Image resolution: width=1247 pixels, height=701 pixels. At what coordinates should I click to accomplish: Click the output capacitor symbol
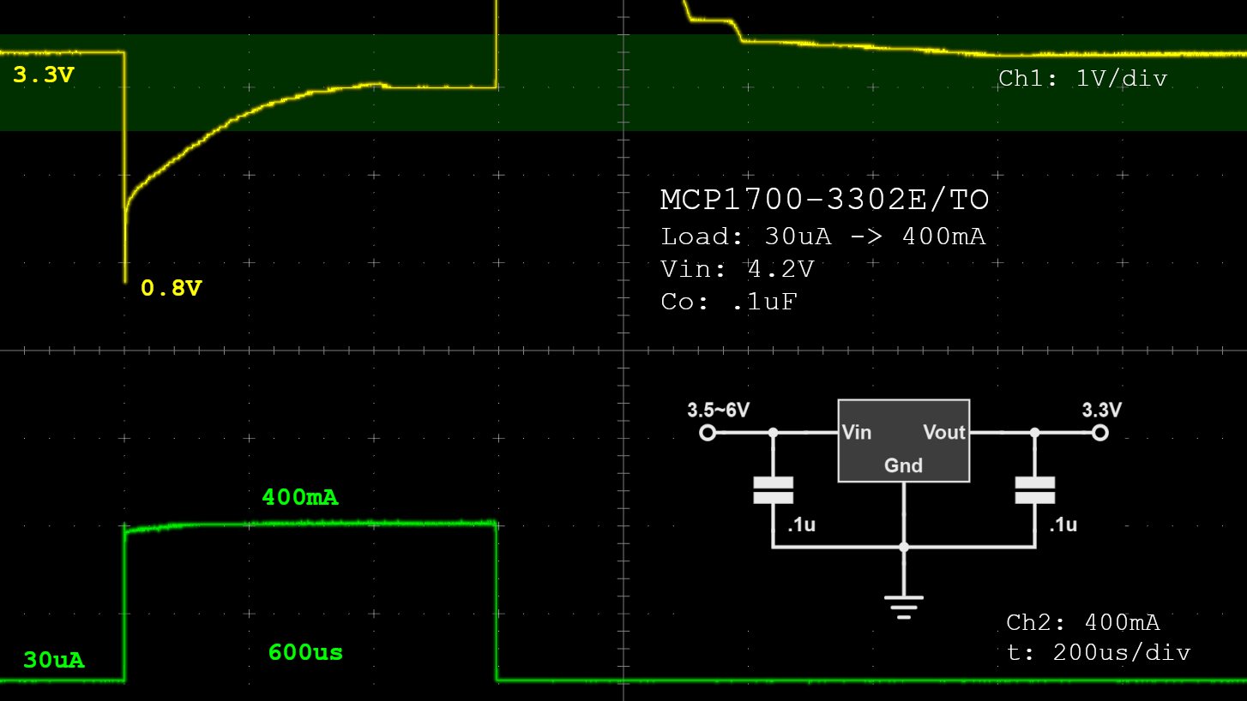point(1034,490)
